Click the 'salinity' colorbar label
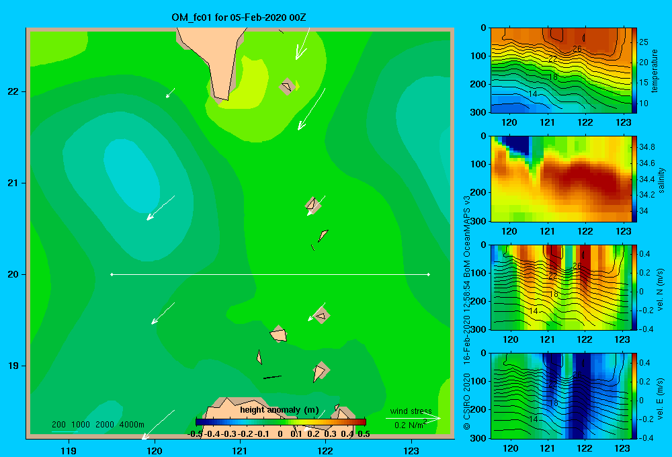672x457 pixels. click(661, 180)
